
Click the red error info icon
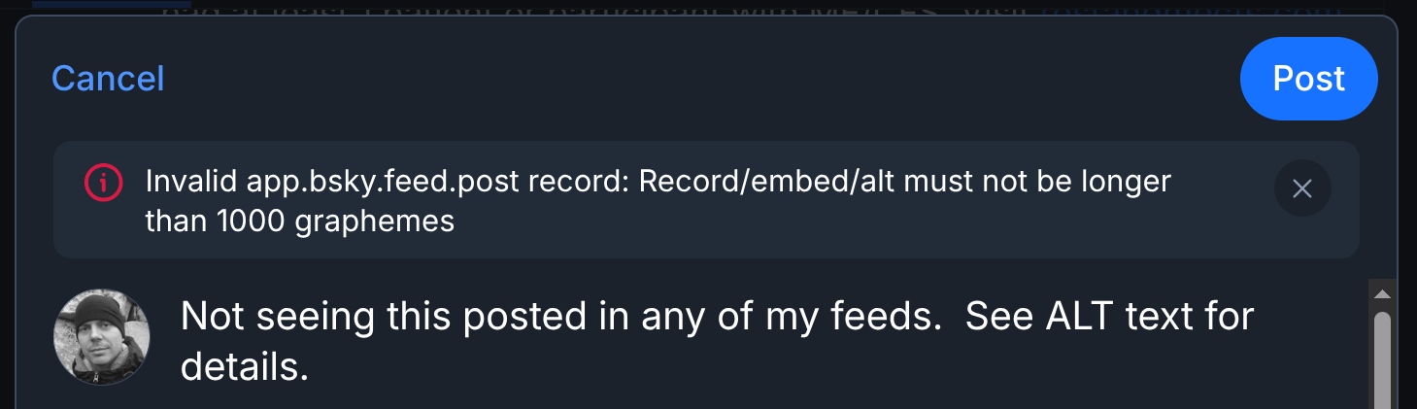pos(103,182)
